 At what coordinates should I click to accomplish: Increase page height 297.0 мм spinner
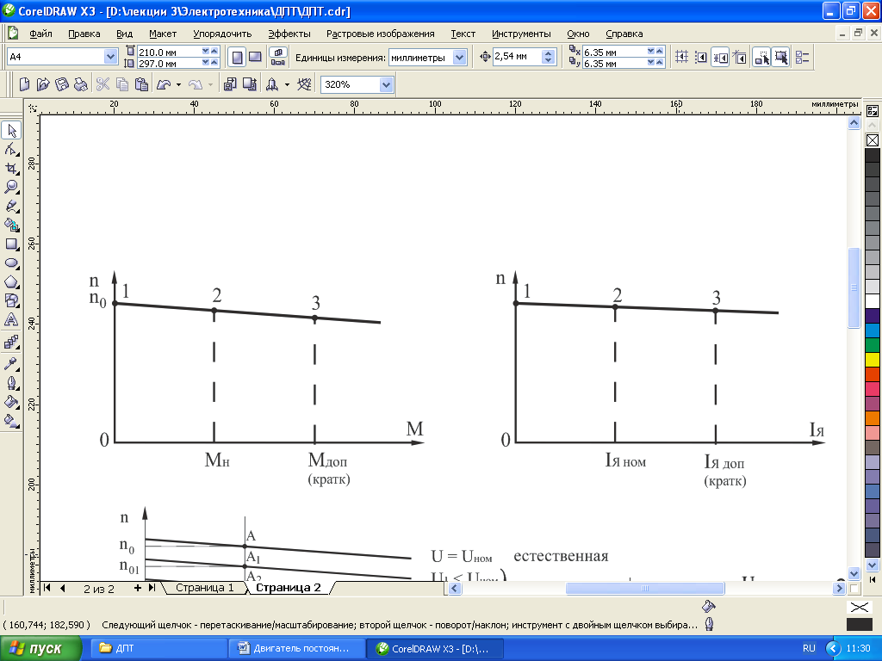(214, 62)
